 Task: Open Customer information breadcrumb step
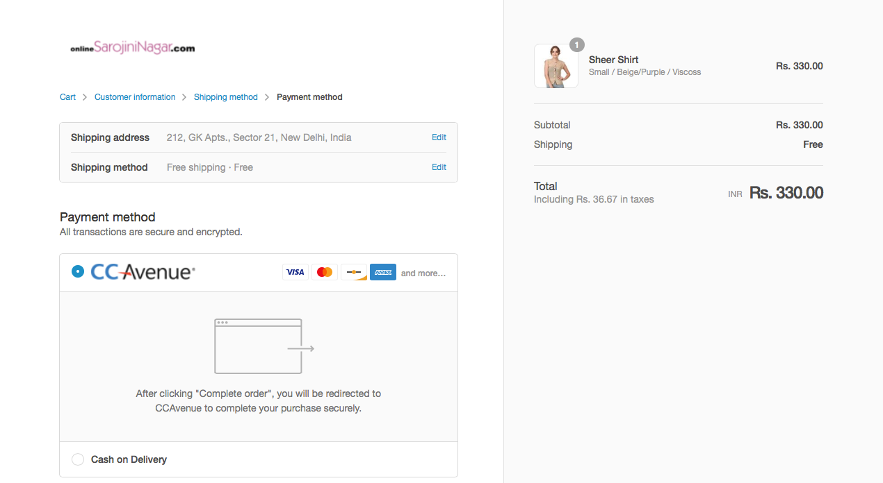135,97
